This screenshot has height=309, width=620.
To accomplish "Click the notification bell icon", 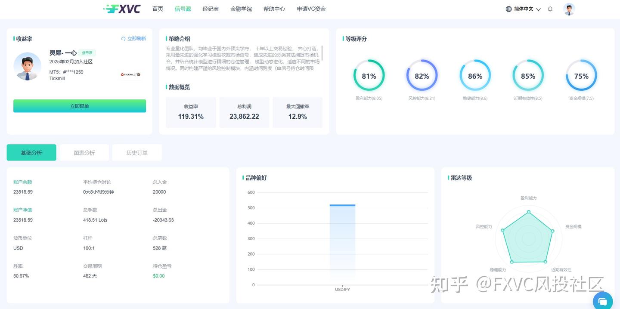I will 550,9.
